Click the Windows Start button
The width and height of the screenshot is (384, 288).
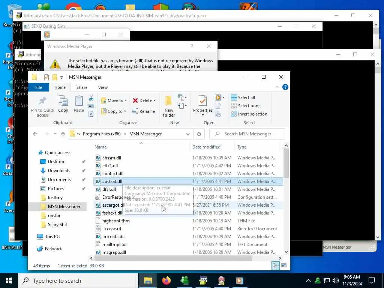(x=9, y=280)
